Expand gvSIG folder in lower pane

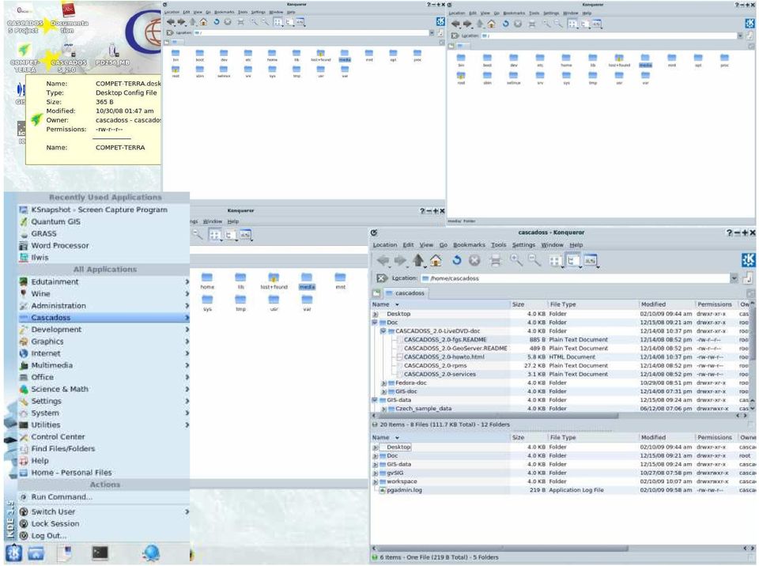[375, 473]
